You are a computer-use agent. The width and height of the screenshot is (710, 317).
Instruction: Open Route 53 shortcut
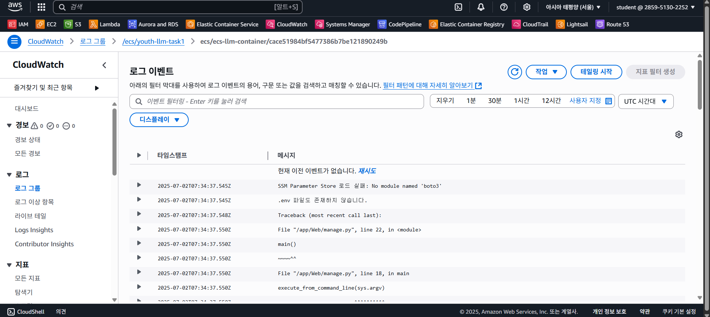coord(612,24)
